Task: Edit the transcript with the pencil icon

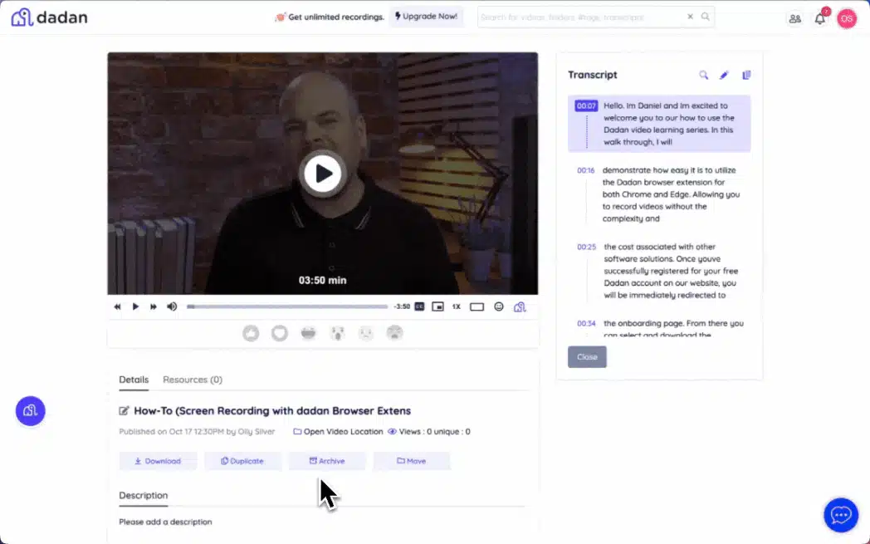Action: [x=724, y=75]
